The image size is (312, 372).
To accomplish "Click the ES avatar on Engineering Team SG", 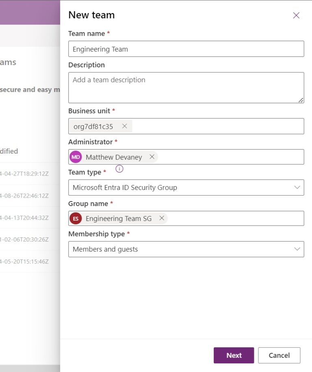I will (x=76, y=218).
